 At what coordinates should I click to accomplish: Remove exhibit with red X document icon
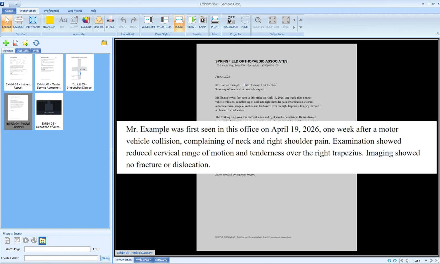[15, 43]
